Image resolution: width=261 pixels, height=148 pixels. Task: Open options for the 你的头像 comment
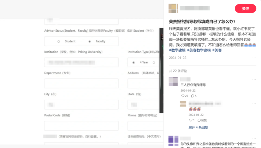coord(254,138)
